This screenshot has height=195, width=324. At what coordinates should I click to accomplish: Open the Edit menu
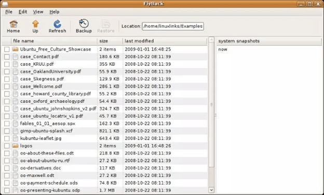coord(23,12)
